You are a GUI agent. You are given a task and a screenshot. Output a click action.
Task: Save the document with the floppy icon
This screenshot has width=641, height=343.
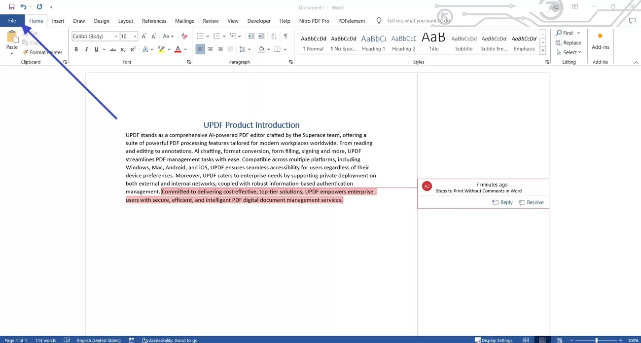11,7
